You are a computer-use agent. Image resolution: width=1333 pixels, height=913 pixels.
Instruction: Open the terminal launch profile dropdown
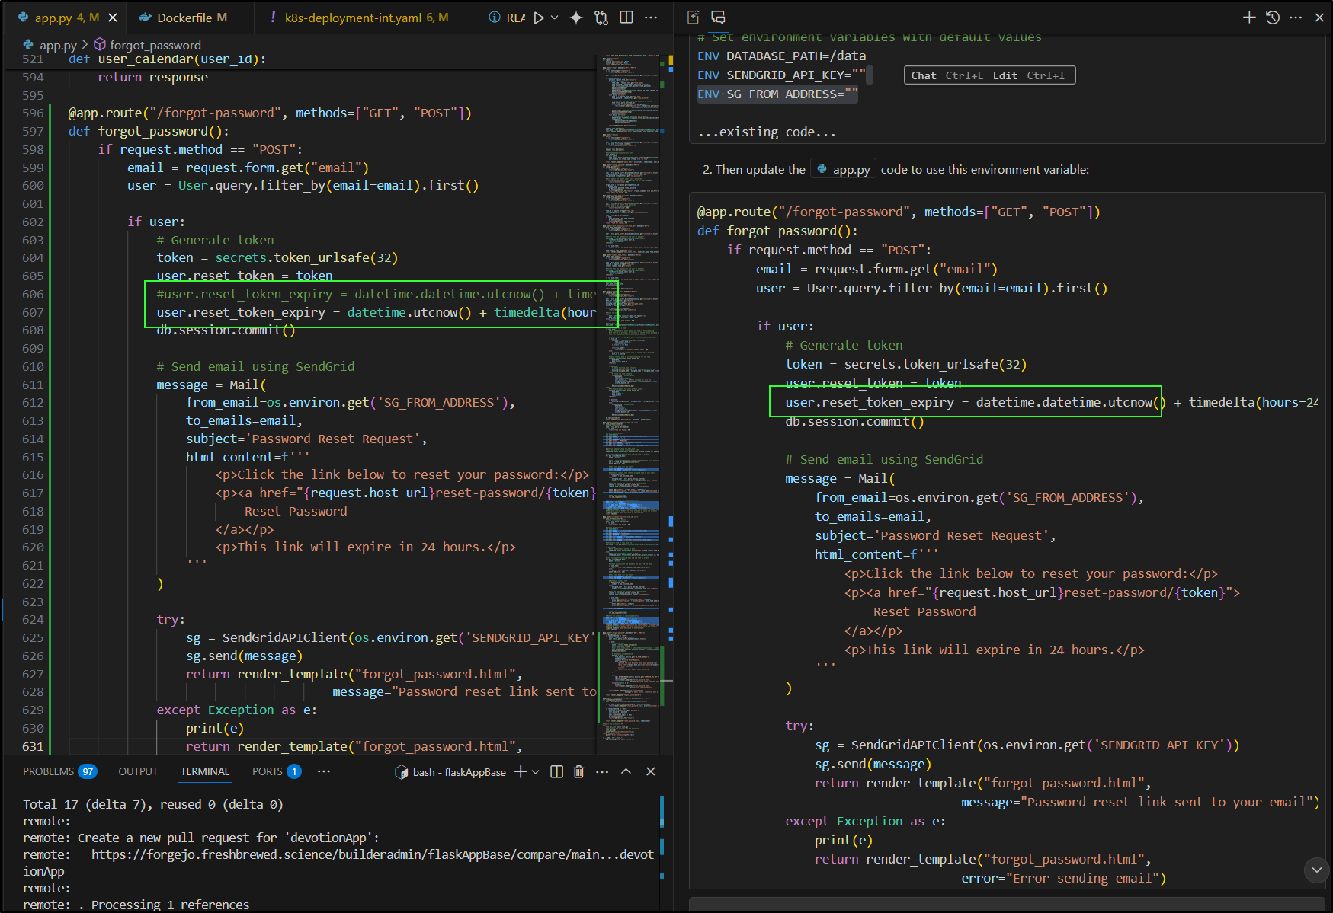pyautogui.click(x=536, y=771)
